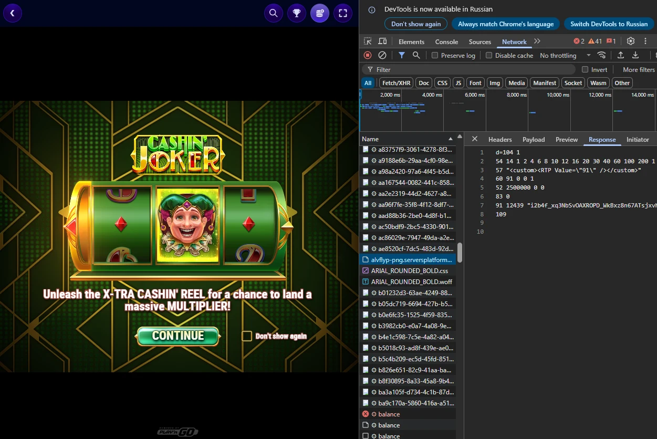
Task: Click the request list vertical scrollbar thumb
Action: 460,253
